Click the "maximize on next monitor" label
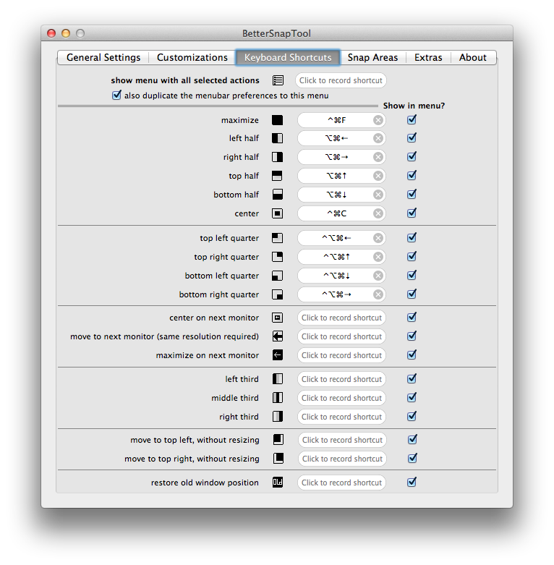The width and height of the screenshot is (554, 565). tap(208, 355)
